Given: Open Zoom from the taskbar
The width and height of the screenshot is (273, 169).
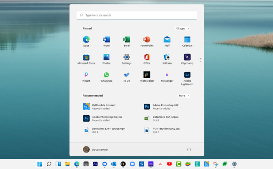Looking at the screenshot, I should click(132, 164).
